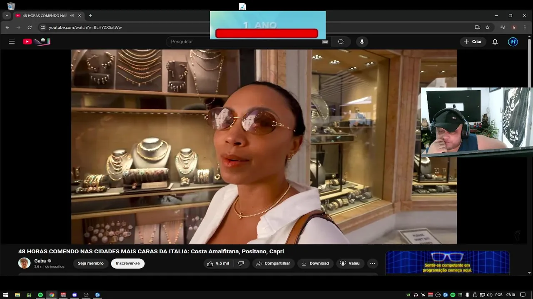Open YouTube notifications bell

click(x=495, y=42)
